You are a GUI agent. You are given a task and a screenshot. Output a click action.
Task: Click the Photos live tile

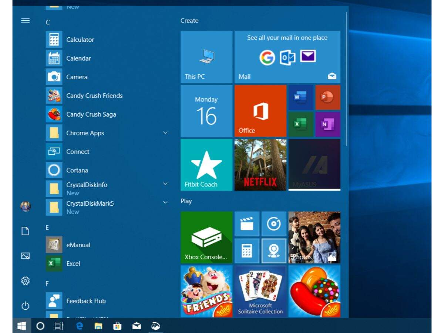(x=314, y=237)
